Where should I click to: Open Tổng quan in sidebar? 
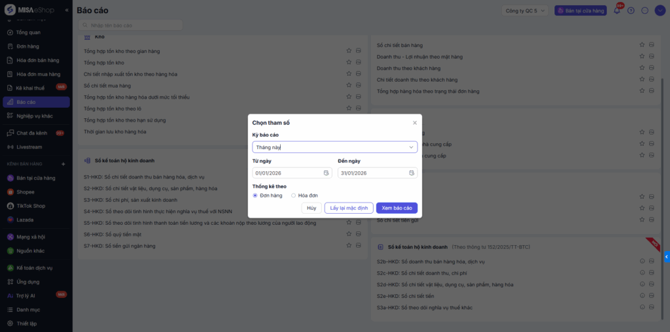point(37,33)
